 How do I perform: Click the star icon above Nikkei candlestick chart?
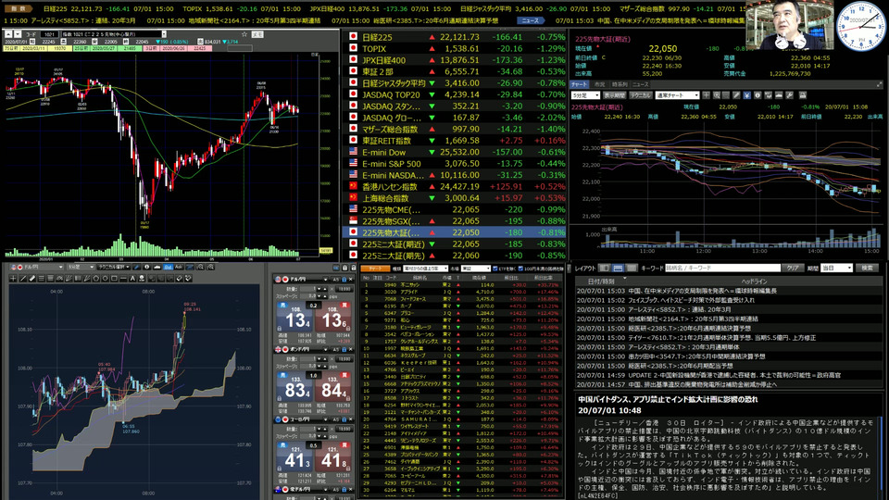(x=244, y=34)
